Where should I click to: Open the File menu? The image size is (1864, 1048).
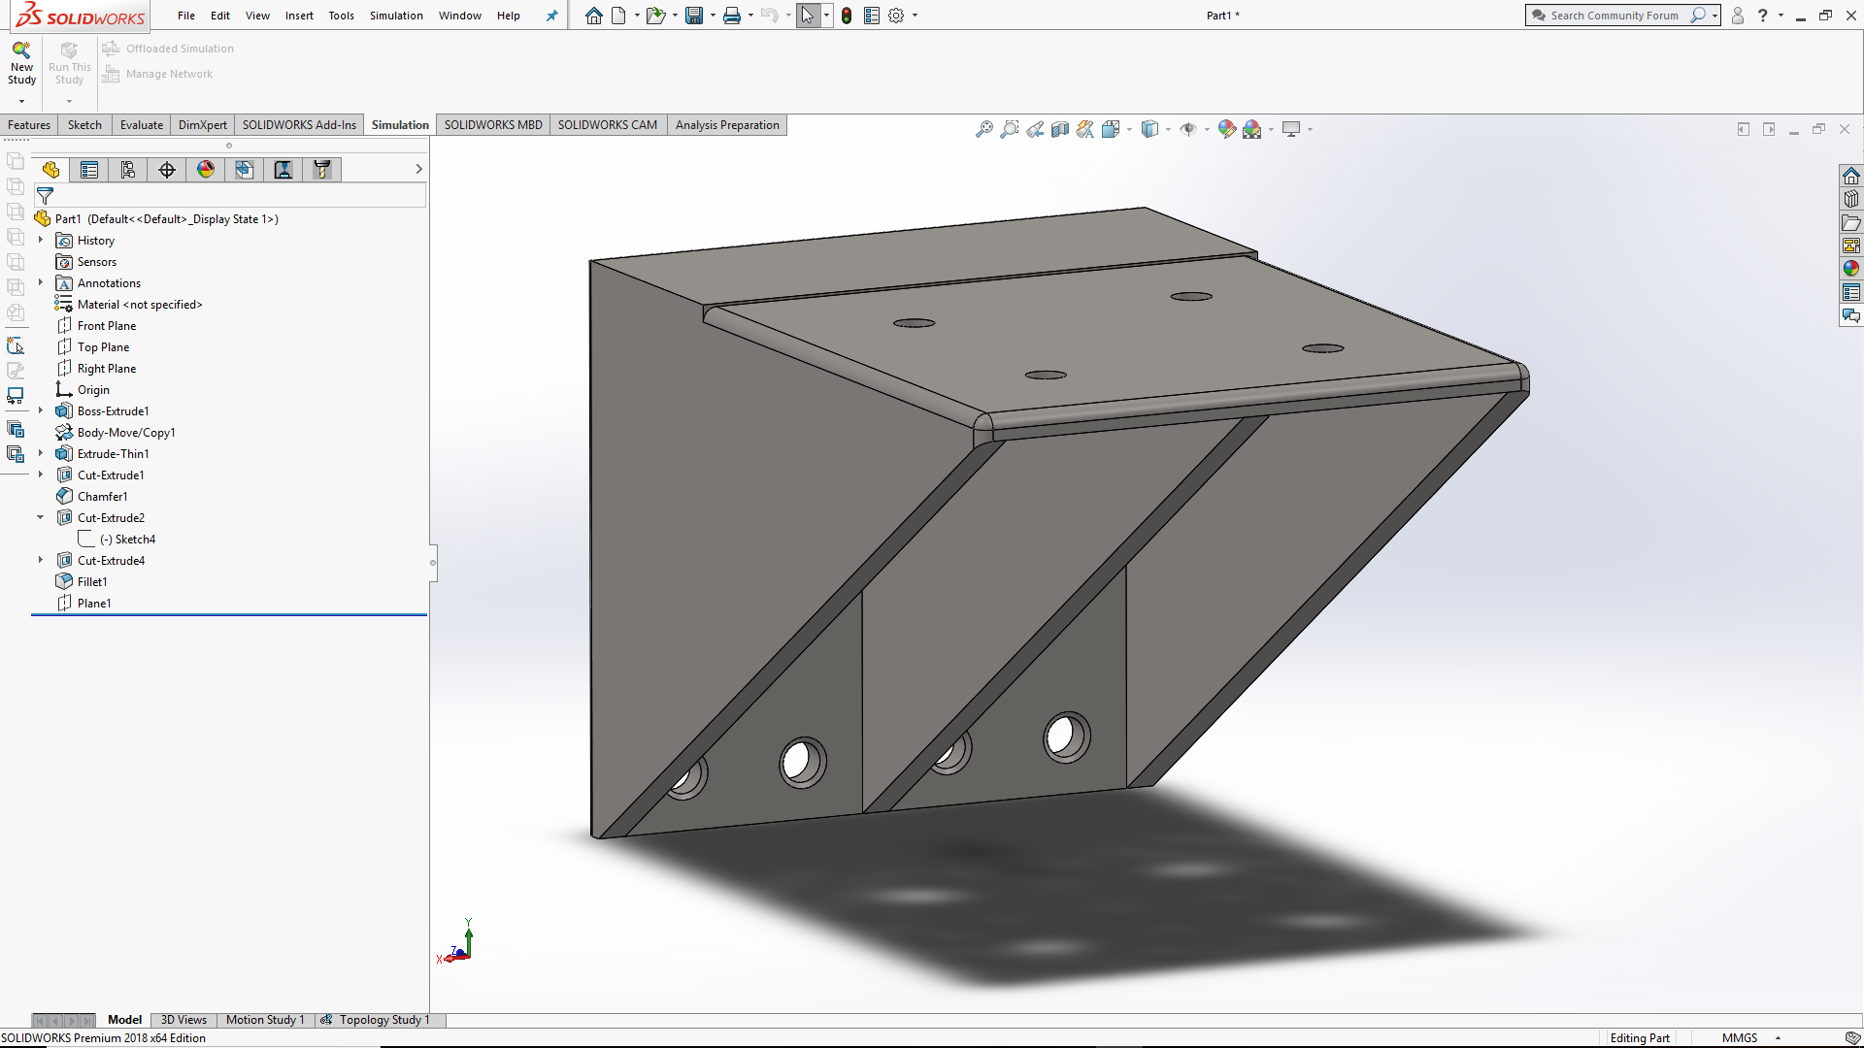[x=186, y=16]
